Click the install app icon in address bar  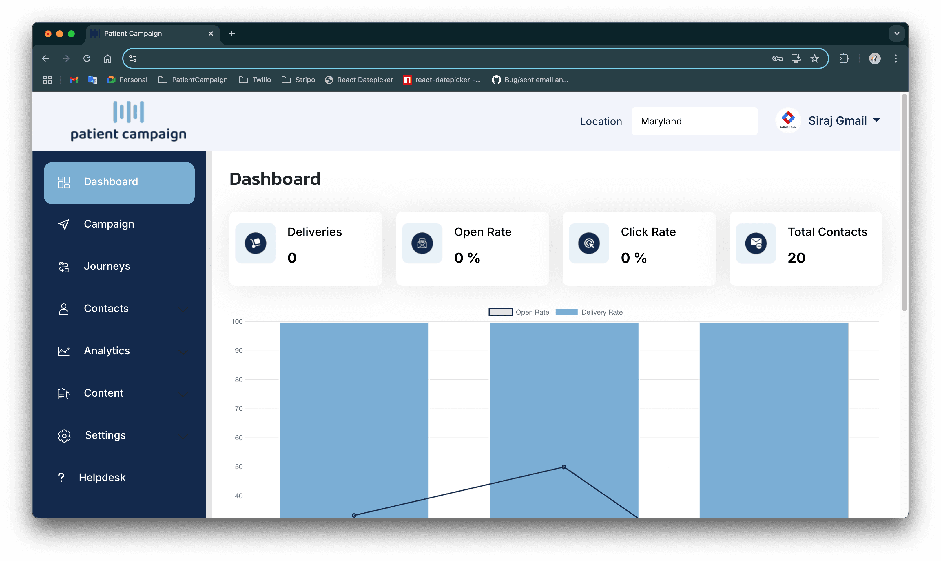click(796, 58)
